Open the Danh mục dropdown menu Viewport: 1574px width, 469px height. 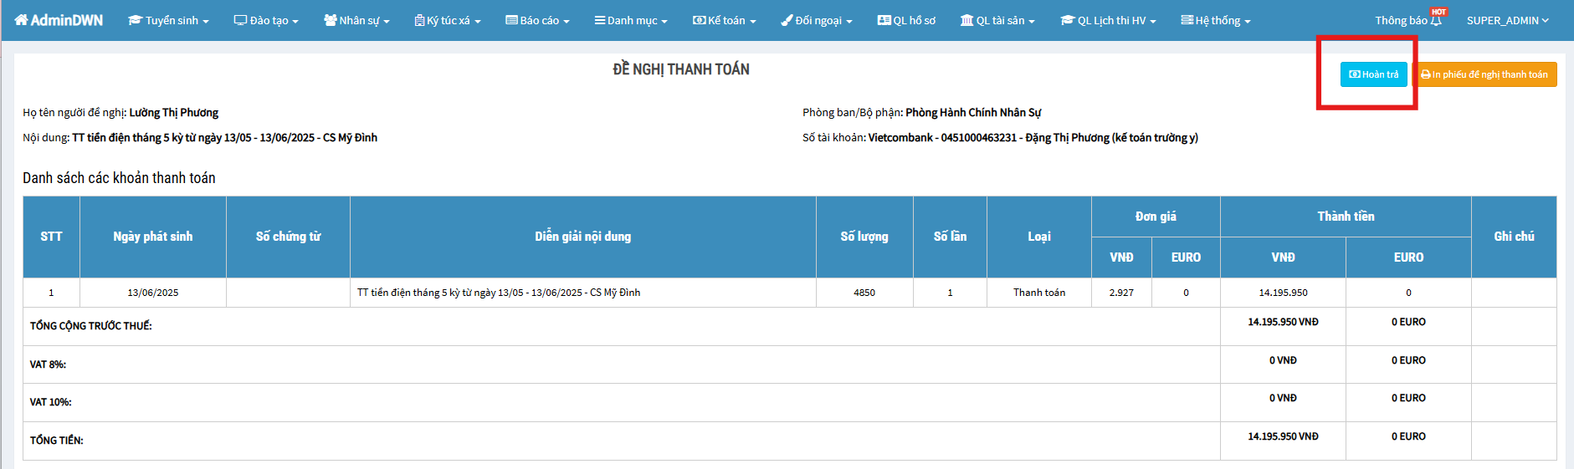[631, 20]
